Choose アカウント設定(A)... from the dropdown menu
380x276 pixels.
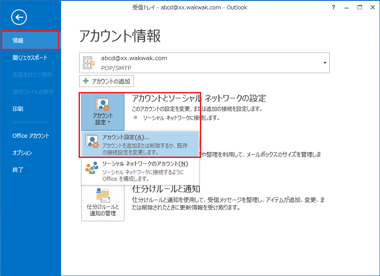point(140,145)
